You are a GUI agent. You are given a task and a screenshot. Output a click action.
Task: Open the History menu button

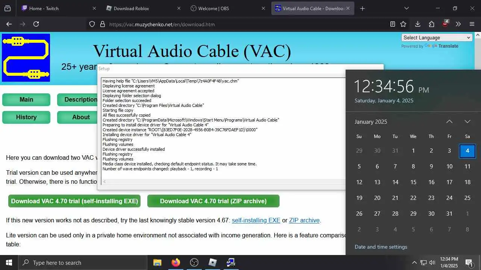(26, 117)
